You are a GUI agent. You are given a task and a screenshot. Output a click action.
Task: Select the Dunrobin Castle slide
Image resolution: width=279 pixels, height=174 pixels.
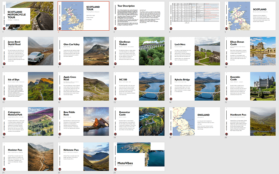click(250, 86)
